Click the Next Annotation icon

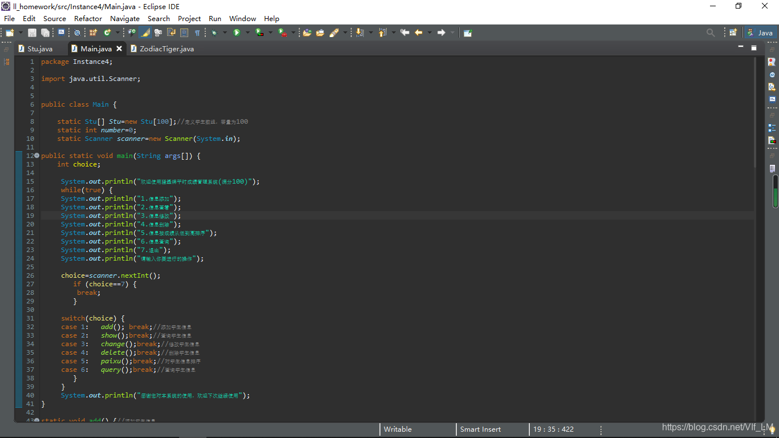(359, 33)
